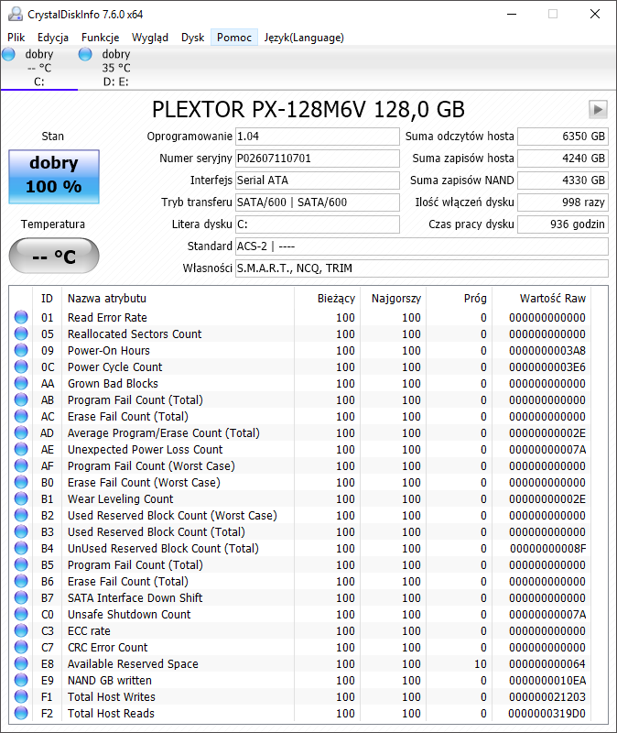
Task: Click the status orb for UnUsed Reserved Block Count
Action: coord(21,548)
